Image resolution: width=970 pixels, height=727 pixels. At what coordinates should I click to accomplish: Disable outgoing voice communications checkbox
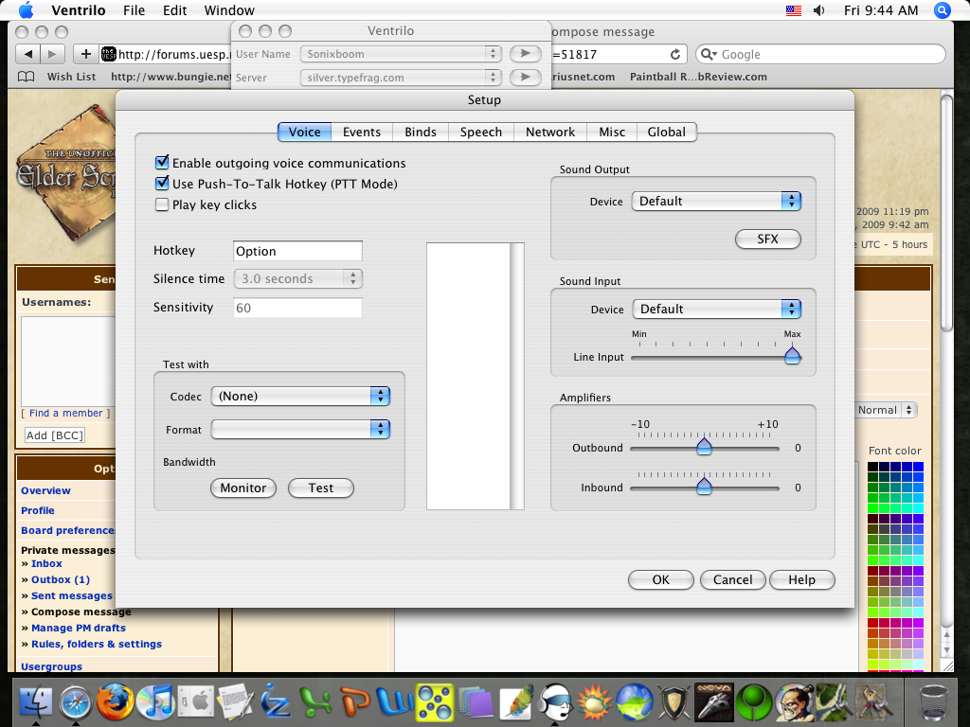(162, 164)
